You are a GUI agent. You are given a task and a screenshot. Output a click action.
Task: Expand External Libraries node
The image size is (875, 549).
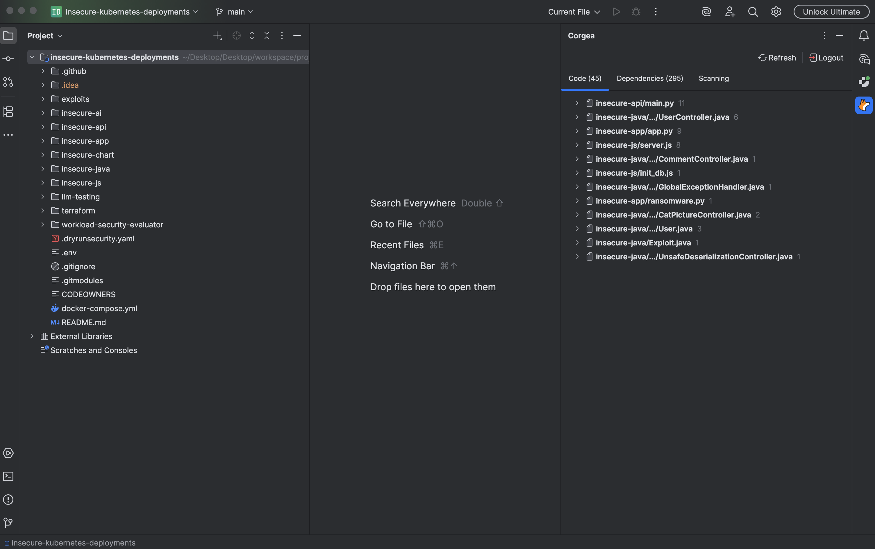click(x=32, y=336)
